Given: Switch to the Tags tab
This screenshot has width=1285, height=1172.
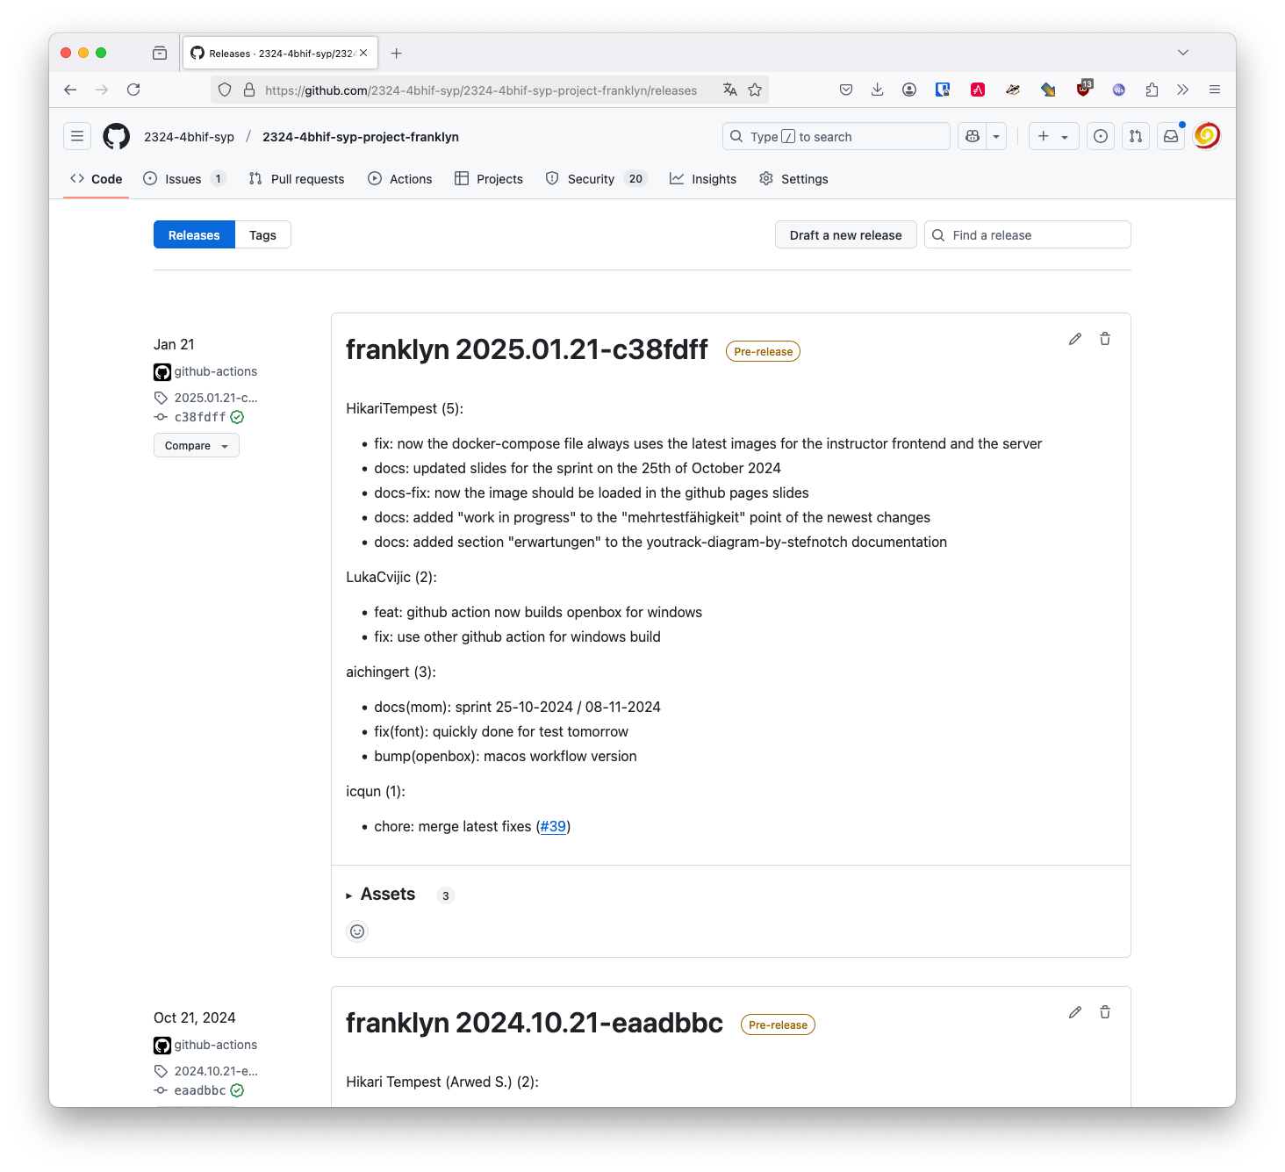Looking at the screenshot, I should coord(262,235).
